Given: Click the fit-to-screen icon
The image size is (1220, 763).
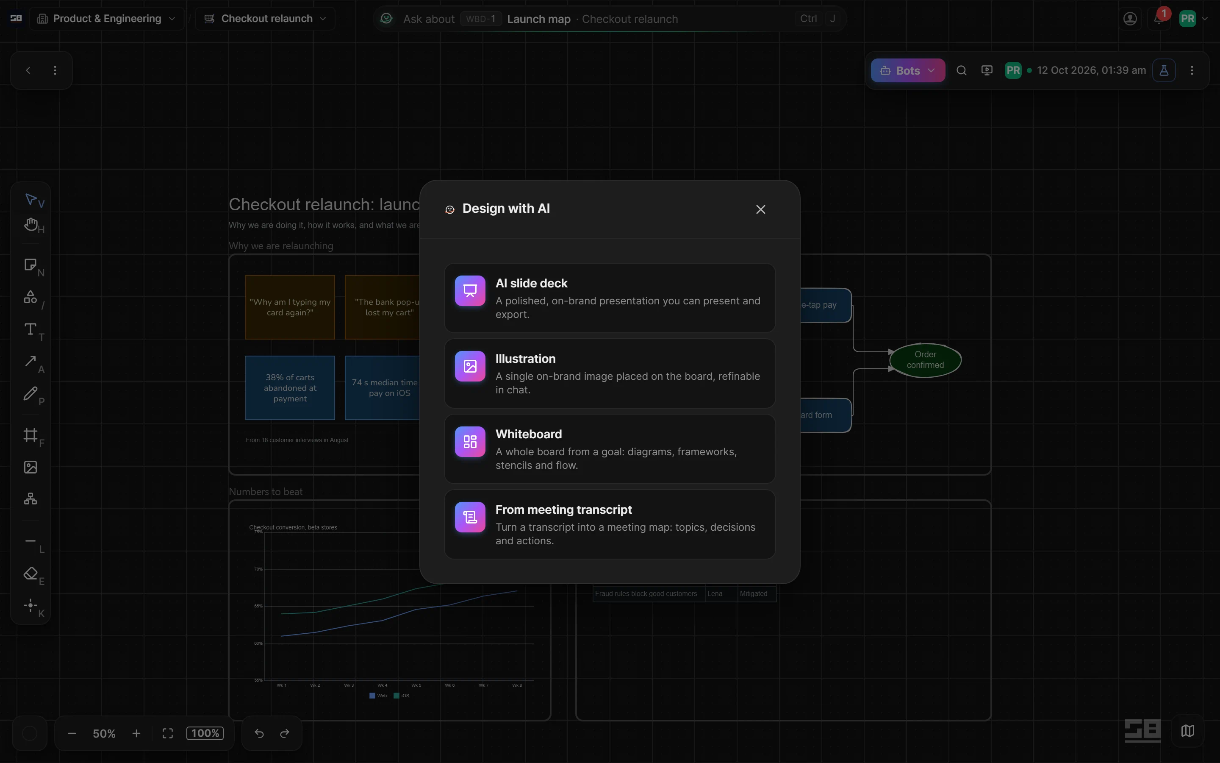Looking at the screenshot, I should point(168,733).
